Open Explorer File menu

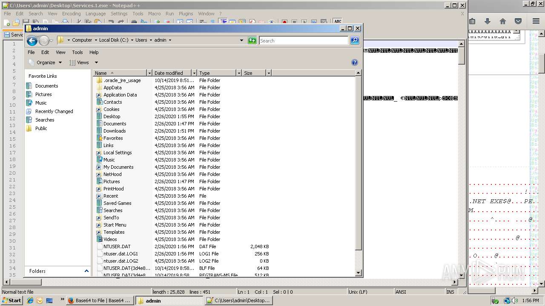(x=31, y=52)
